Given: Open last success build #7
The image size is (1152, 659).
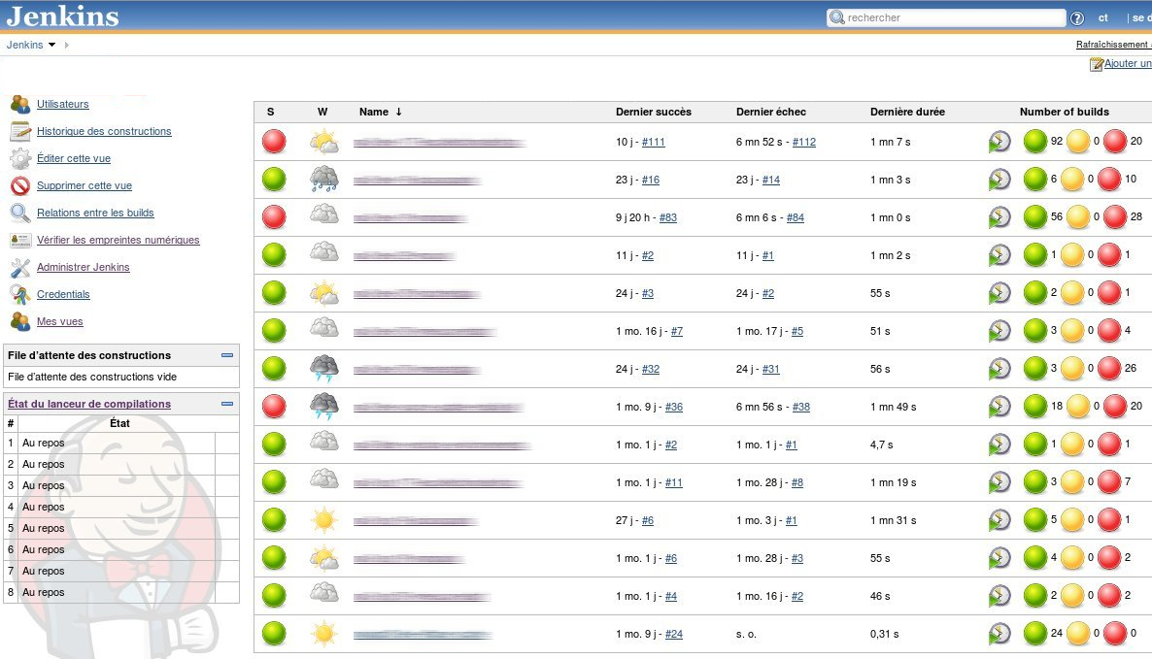Looking at the screenshot, I should [677, 331].
